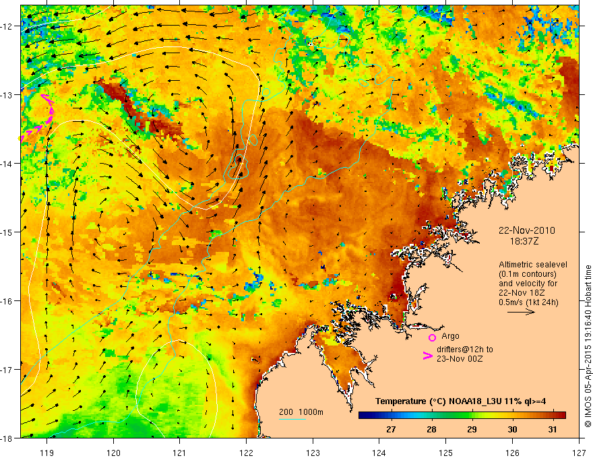This screenshot has height=458, width=593.
Task: Click the IMOS copyright timestamp text
Action: pyautogui.click(x=588, y=346)
